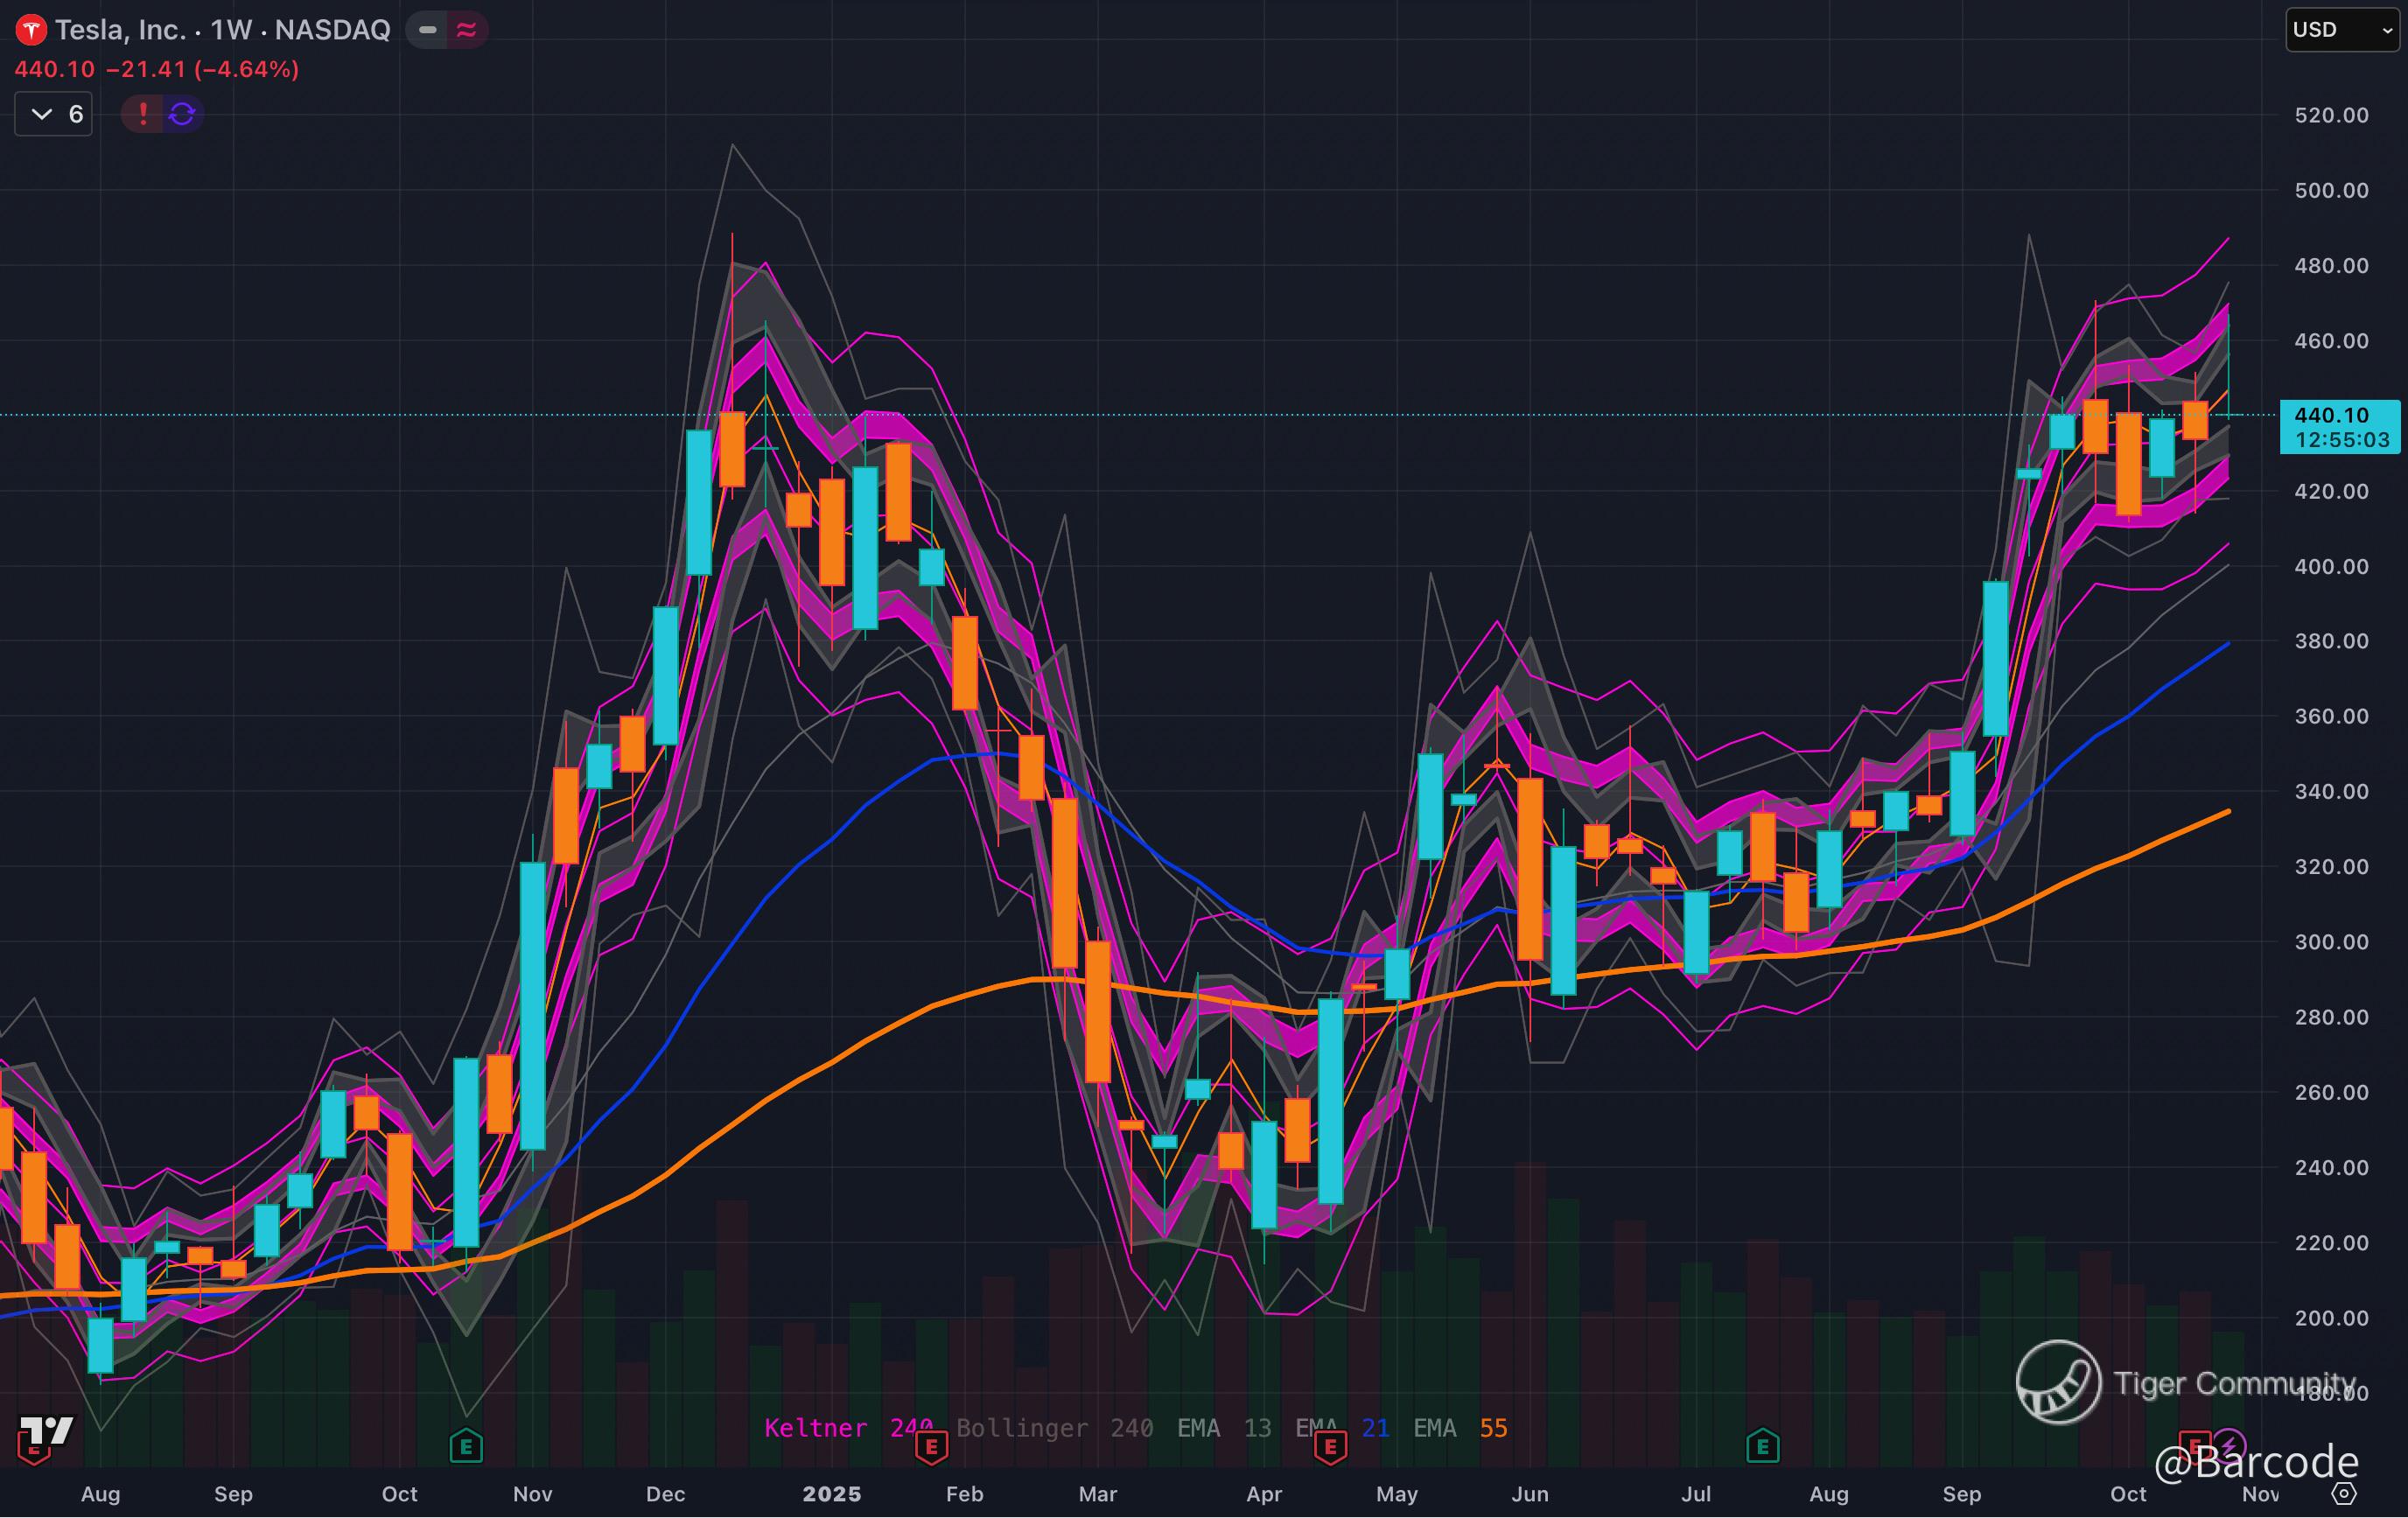
Task: Toggle the gray dash status pill
Action: pos(428,30)
